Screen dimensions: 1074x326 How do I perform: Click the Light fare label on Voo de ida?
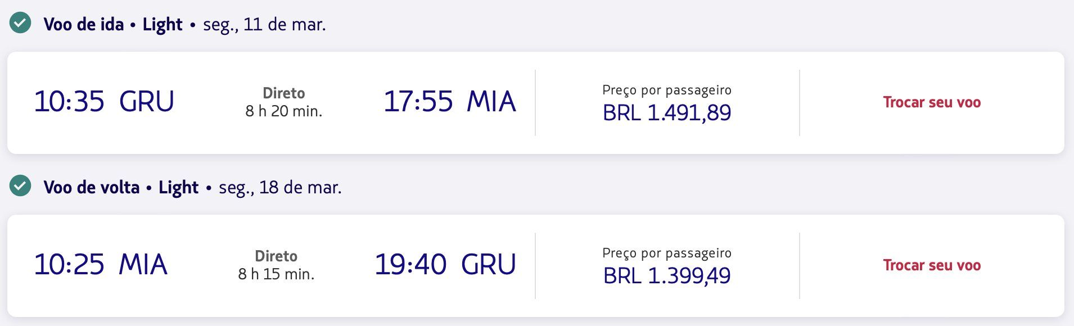tap(163, 24)
